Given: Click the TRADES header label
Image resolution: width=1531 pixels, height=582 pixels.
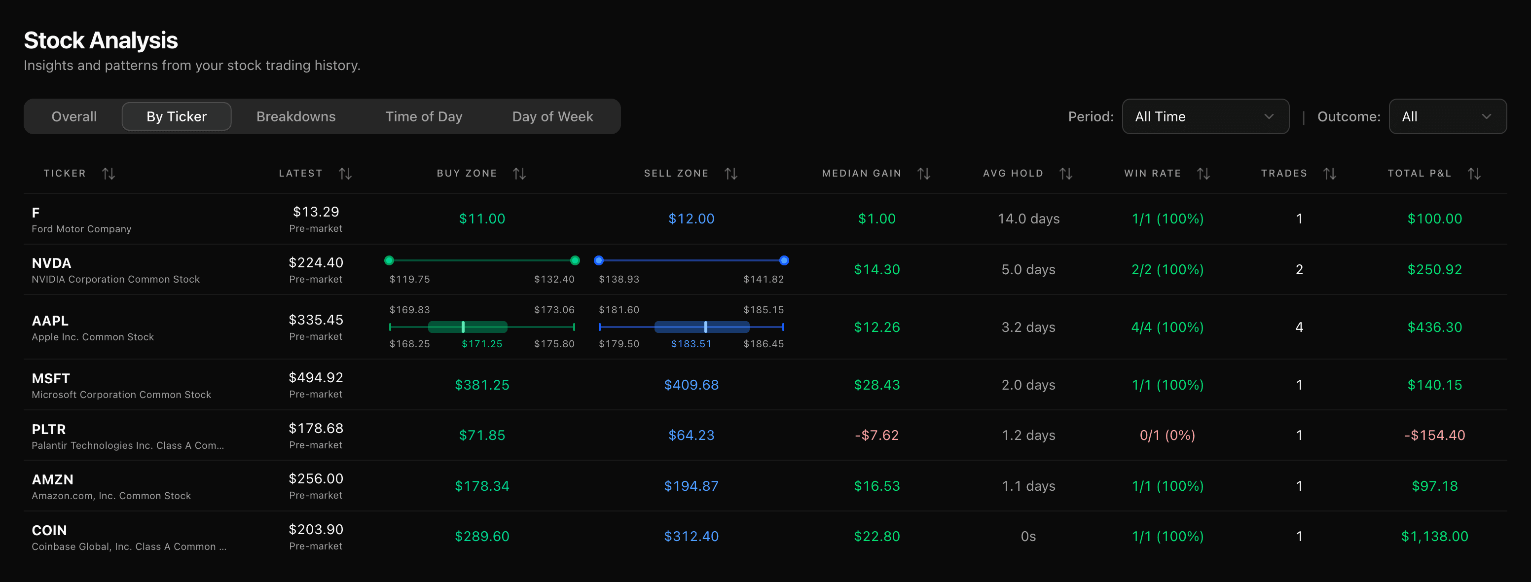Looking at the screenshot, I should 1284,174.
